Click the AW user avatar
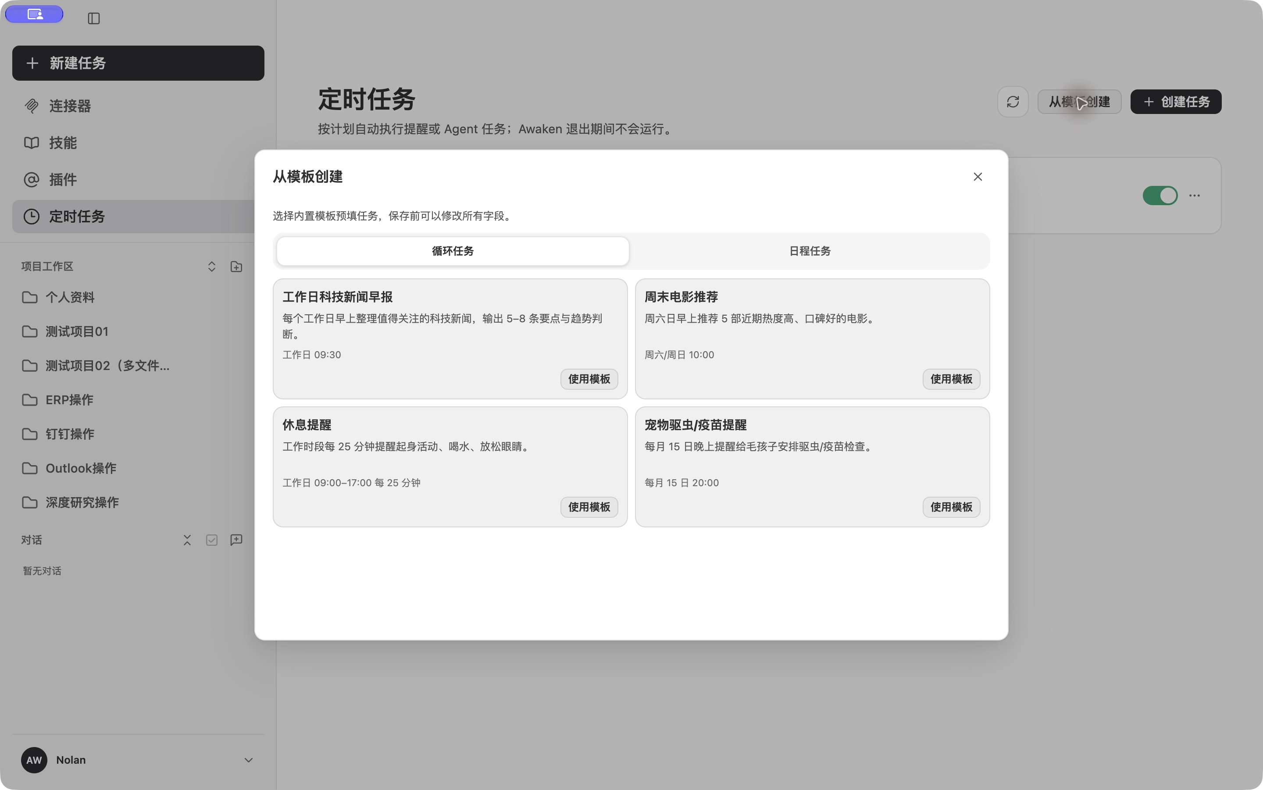Screen dimensions: 1263x790 (35, 760)
